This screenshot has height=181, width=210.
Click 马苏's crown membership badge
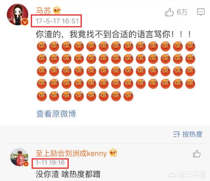pyautogui.click(x=57, y=10)
